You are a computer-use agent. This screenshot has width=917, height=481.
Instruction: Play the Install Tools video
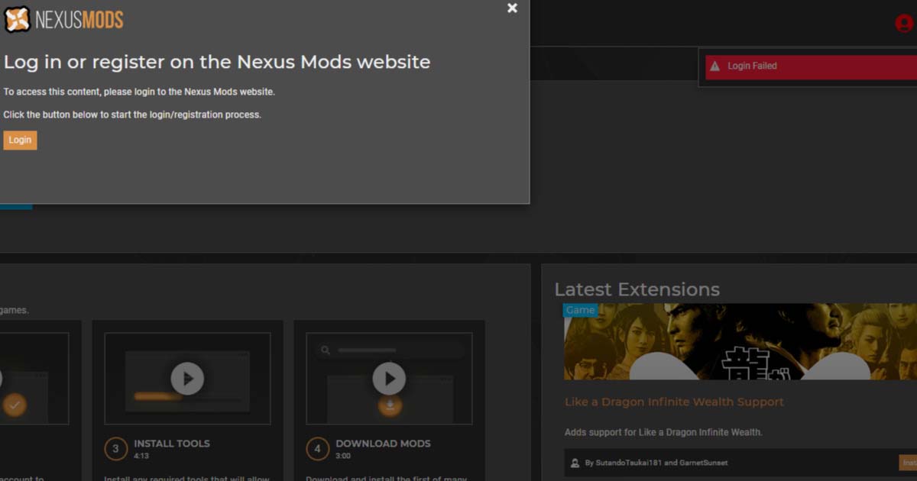(x=187, y=378)
